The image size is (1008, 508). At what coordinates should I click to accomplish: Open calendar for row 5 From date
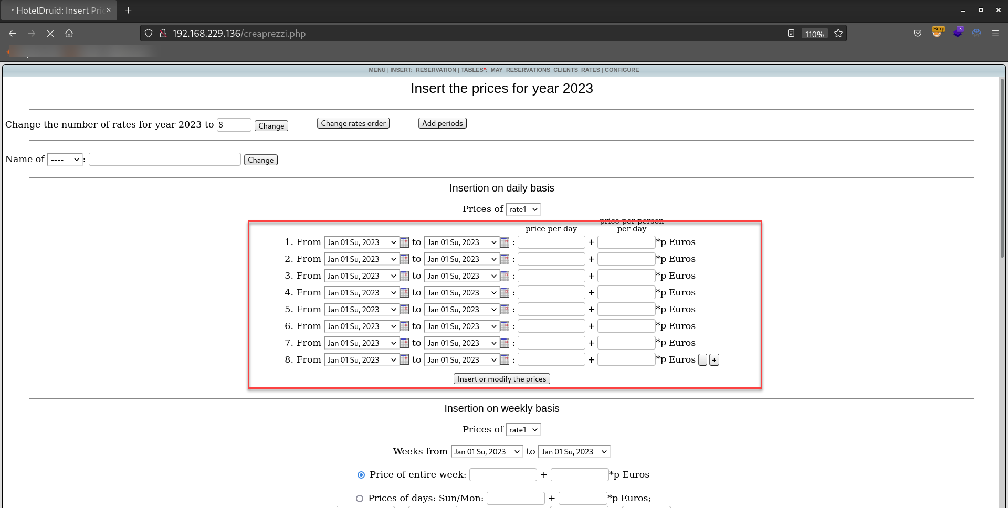tap(404, 310)
